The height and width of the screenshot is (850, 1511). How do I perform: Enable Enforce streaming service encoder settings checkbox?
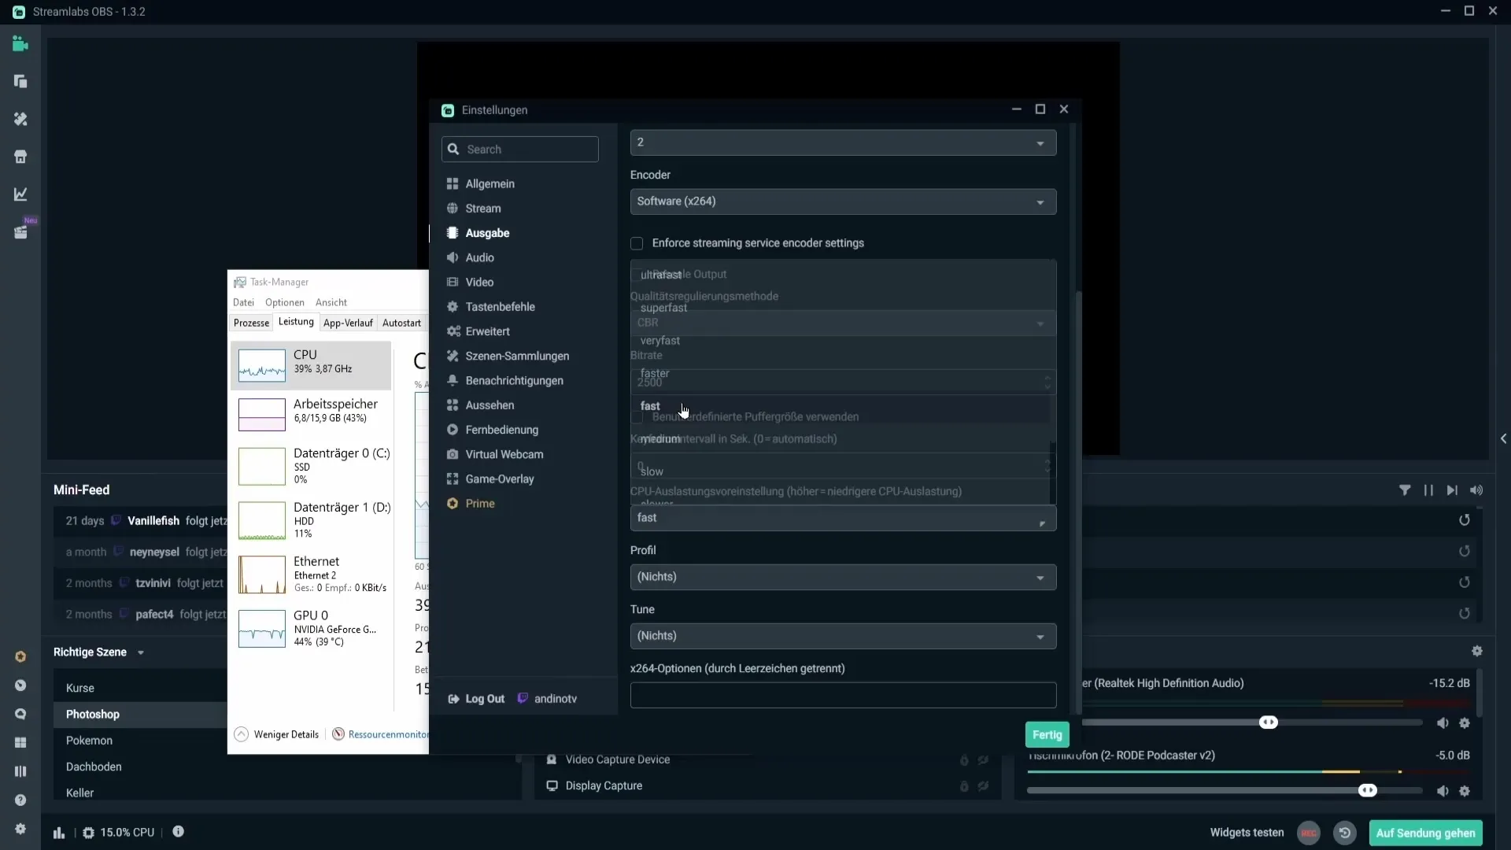(x=637, y=244)
